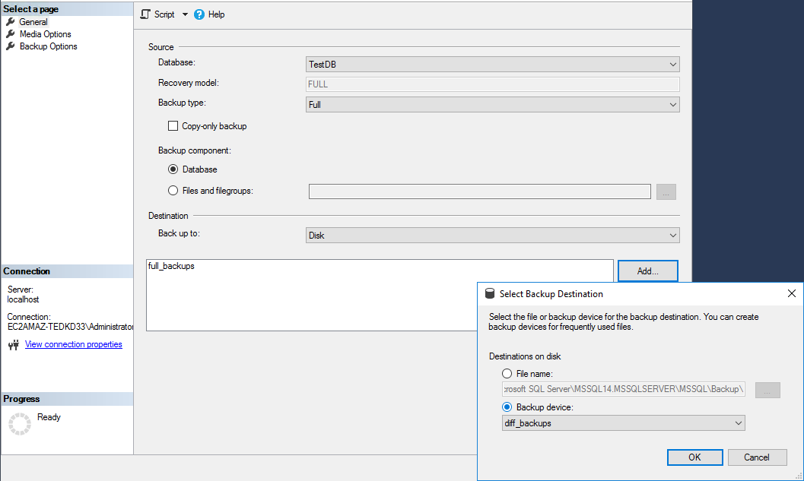Open the Back up to dropdown

tap(492, 235)
